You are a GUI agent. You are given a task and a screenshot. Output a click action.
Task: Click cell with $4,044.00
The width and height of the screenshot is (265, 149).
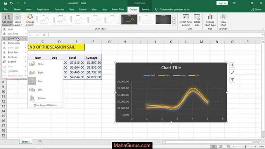pos(76,77)
